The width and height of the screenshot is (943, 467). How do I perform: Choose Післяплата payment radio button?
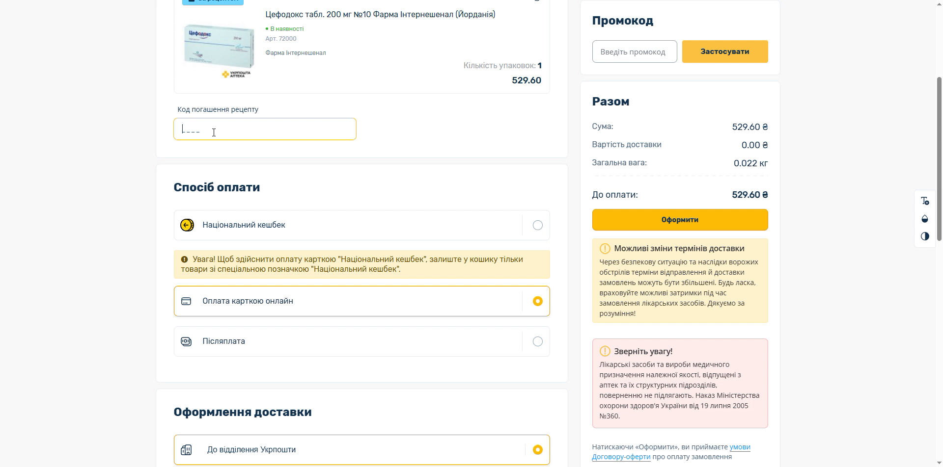538,341
